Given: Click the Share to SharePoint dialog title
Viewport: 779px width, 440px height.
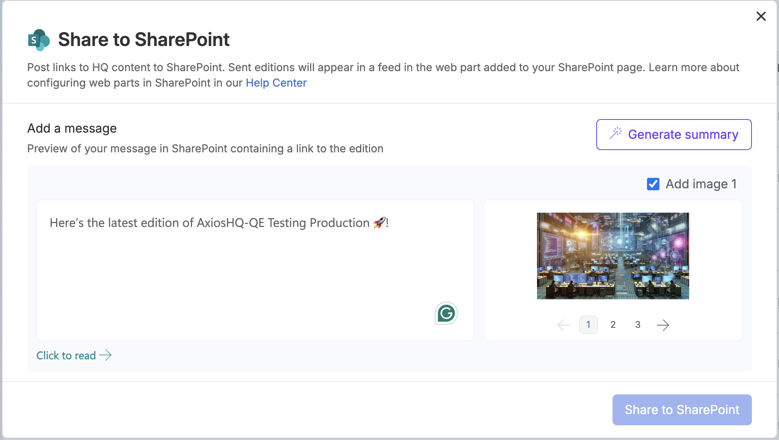Looking at the screenshot, I should point(144,39).
